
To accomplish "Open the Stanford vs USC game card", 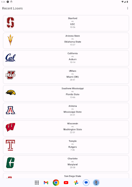I will tap(66, 23).
